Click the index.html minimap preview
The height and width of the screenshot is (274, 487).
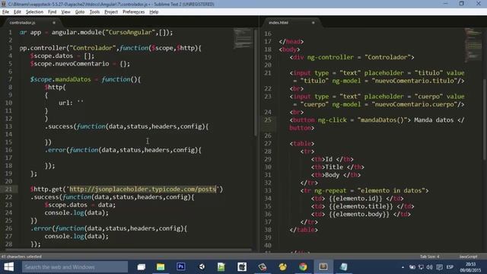[473, 45]
